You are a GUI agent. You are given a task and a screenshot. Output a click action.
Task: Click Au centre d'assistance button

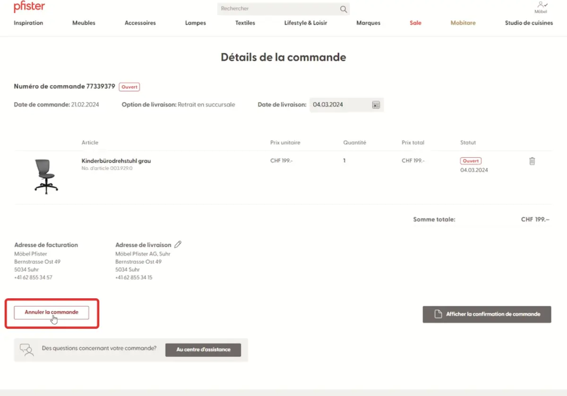[x=203, y=350]
